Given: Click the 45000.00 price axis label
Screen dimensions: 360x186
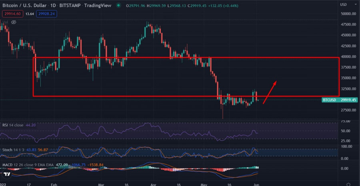Looking at the screenshot, I should coord(348,35).
